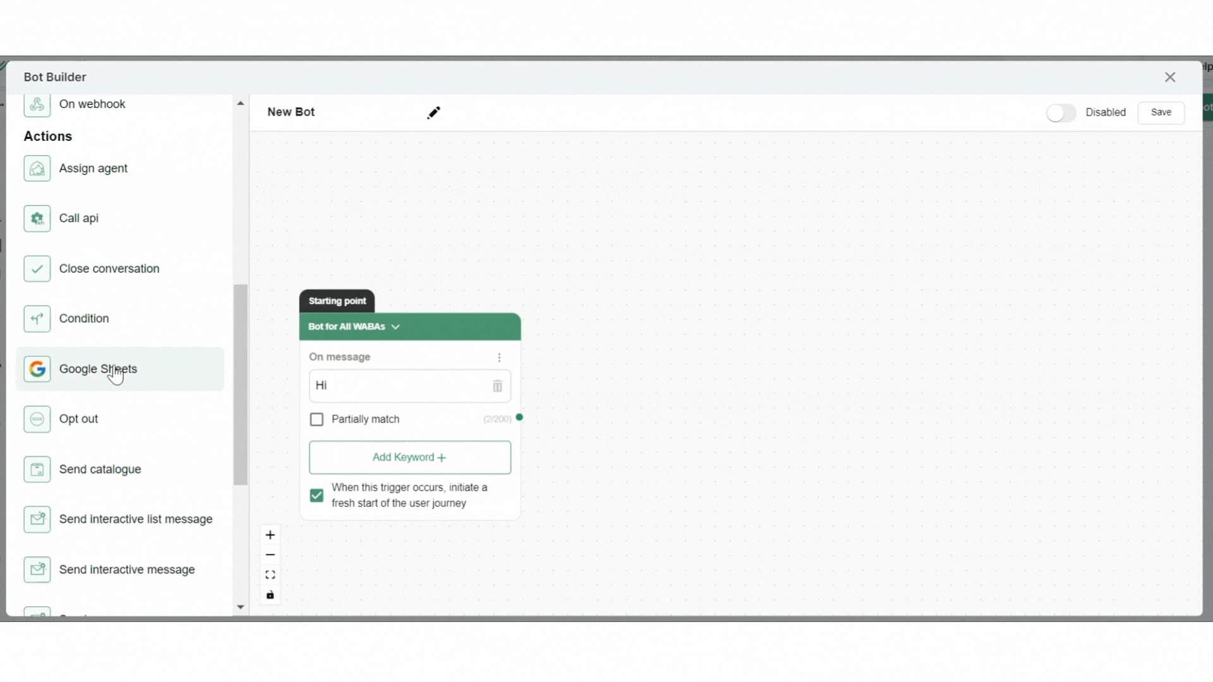Click the Hi keyword input field
Screen dimensions: 1213x682
(x=398, y=386)
